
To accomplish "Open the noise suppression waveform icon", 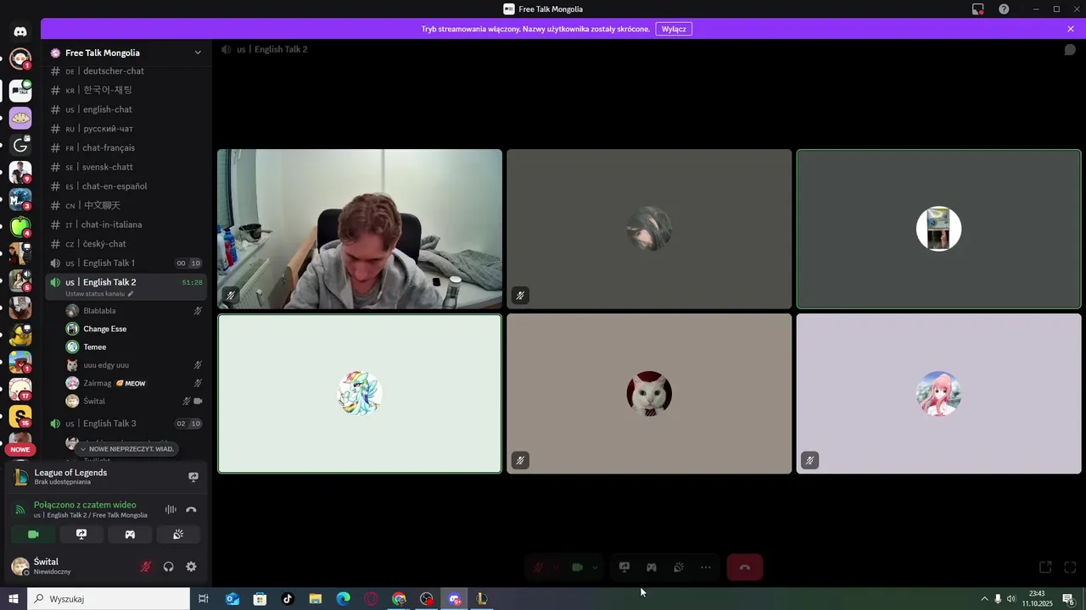I will point(171,509).
